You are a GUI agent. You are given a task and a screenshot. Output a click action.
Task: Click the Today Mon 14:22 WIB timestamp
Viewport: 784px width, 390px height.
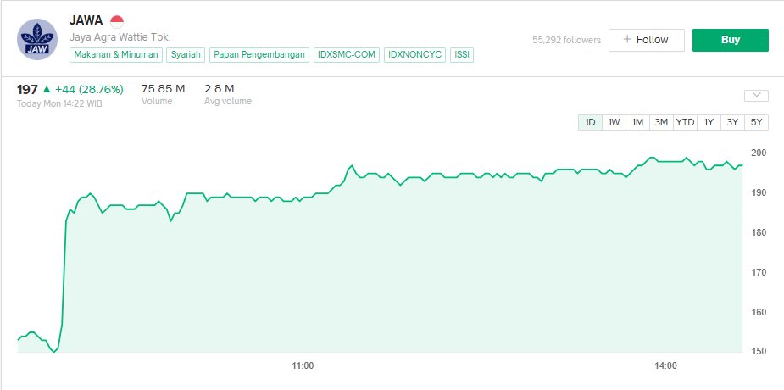59,104
